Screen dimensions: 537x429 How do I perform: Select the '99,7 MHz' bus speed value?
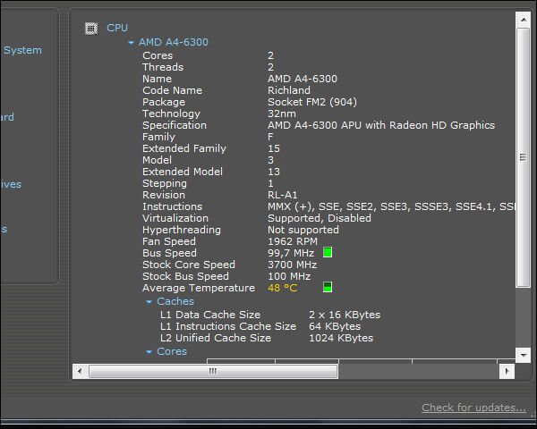click(291, 253)
